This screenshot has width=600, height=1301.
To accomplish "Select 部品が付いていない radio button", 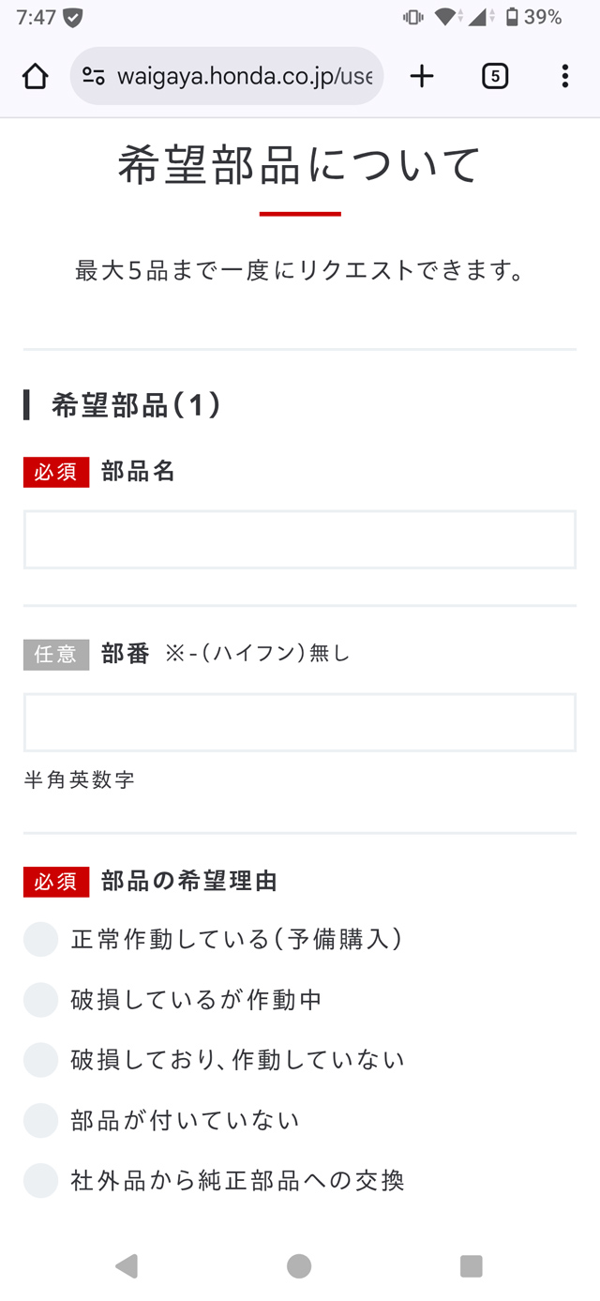I will 40,1120.
